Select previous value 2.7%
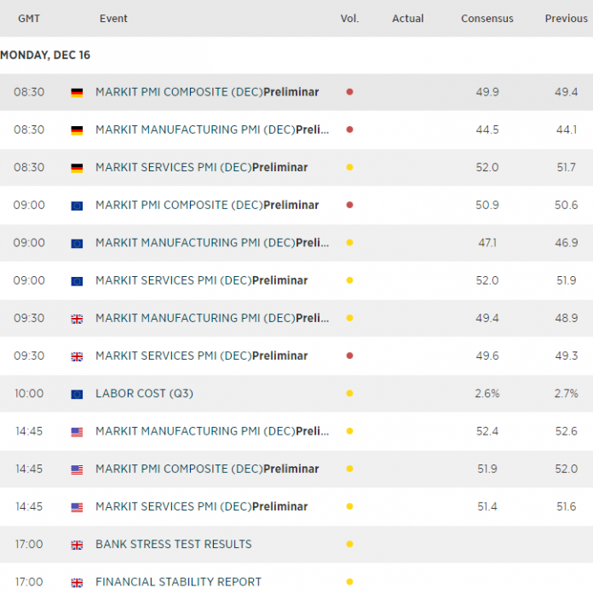Image resolution: width=593 pixels, height=594 pixels. coord(566,393)
